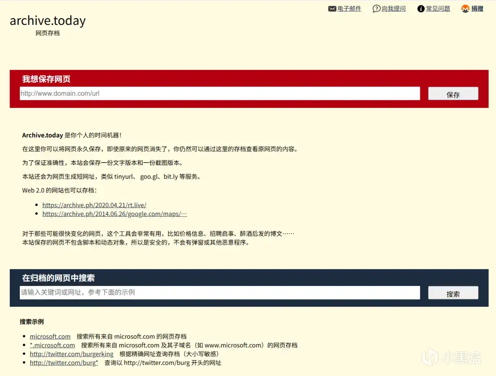Open the 捐赠 donate link

coord(477,9)
